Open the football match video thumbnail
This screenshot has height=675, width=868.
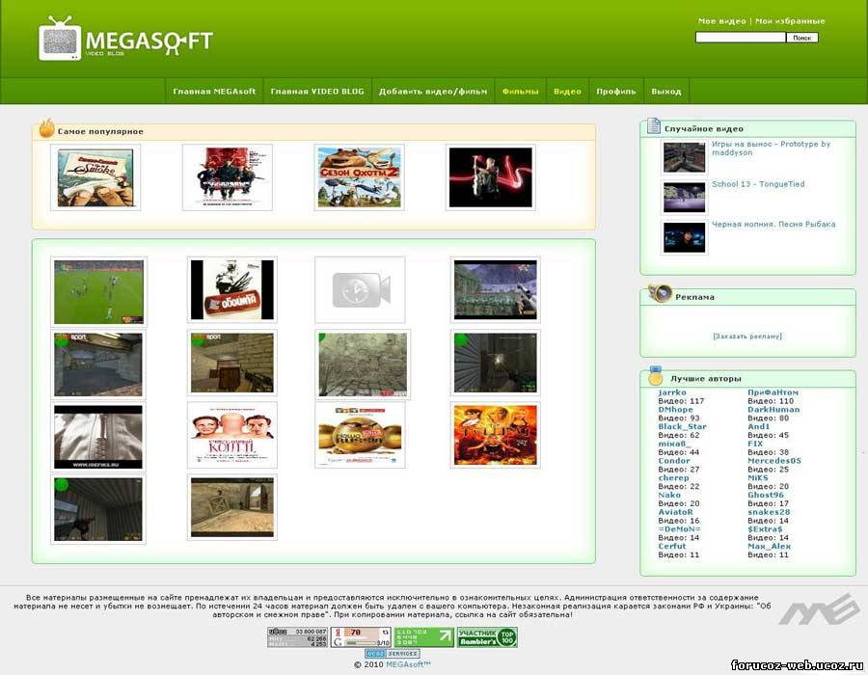[x=98, y=291]
